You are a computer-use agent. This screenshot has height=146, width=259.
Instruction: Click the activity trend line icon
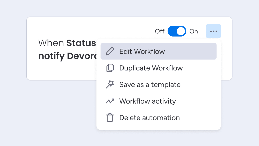tap(110, 101)
